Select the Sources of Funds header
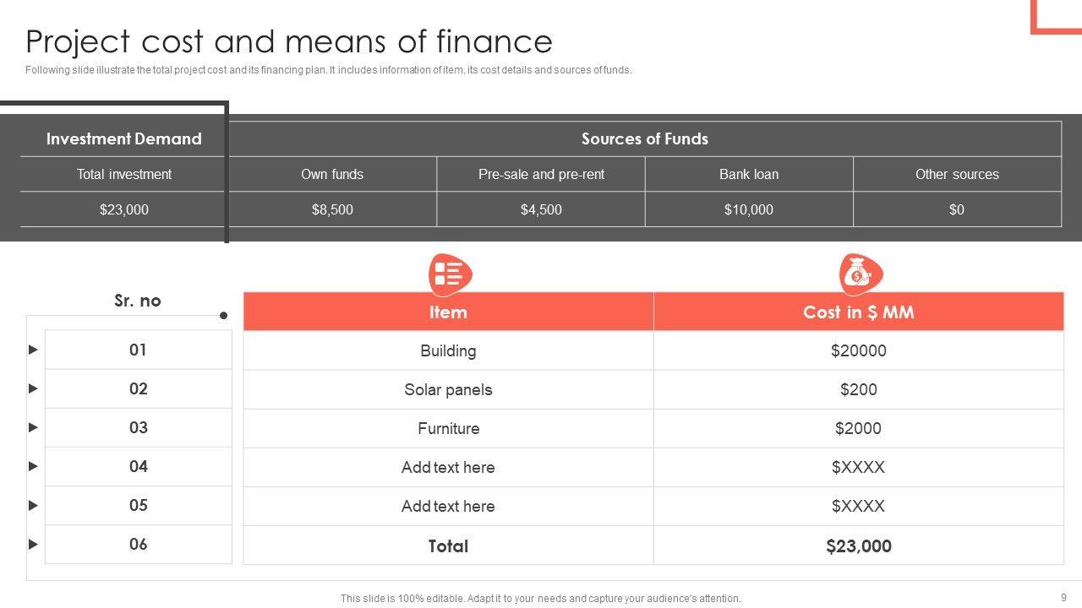The image size is (1082, 608). (644, 138)
